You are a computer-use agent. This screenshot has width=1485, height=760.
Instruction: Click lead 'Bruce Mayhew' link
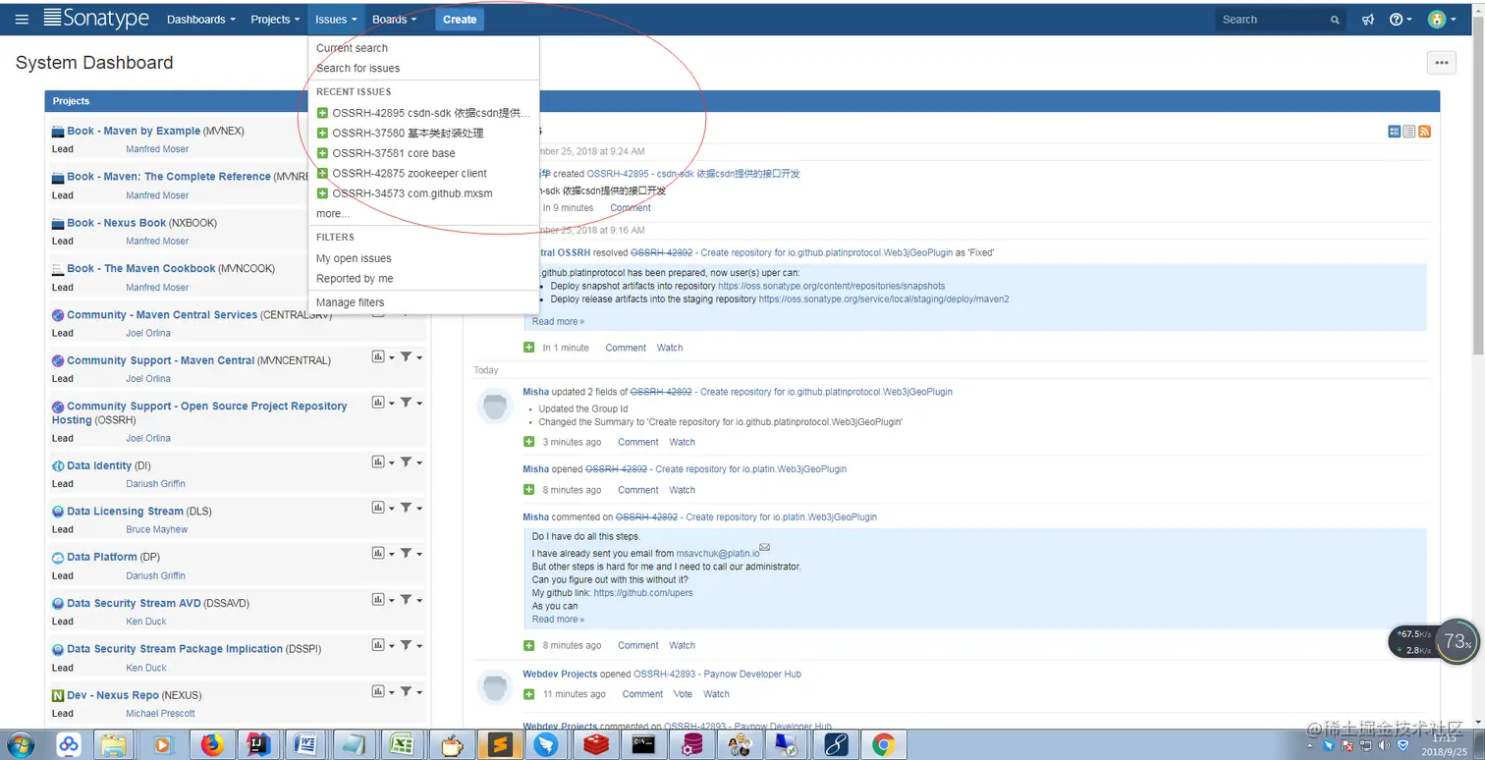pos(156,529)
